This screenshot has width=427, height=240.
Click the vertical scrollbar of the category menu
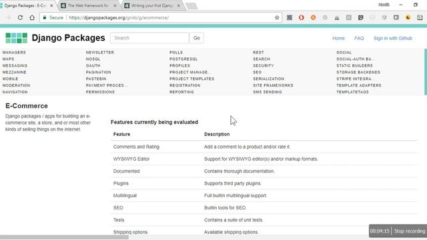426,72
